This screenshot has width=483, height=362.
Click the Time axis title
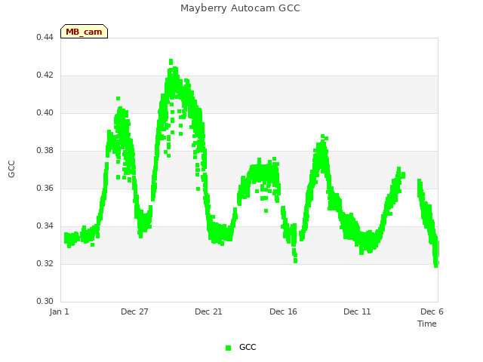pos(427,324)
